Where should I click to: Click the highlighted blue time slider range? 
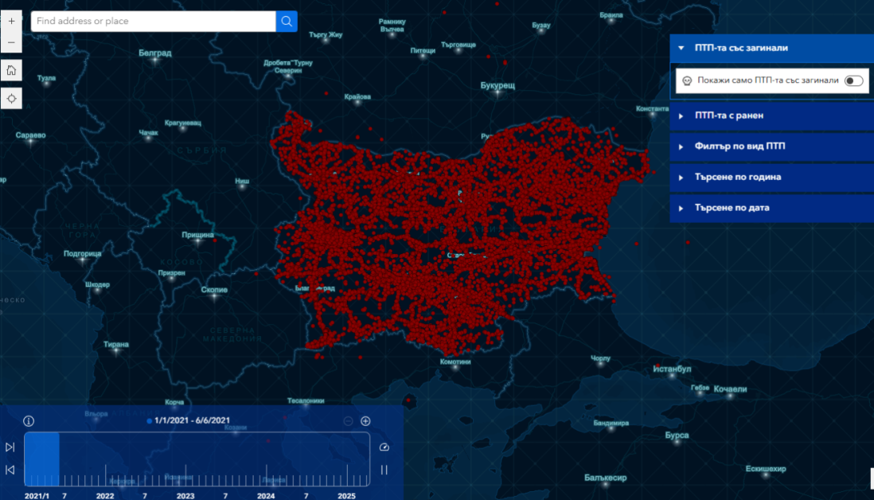click(x=42, y=459)
